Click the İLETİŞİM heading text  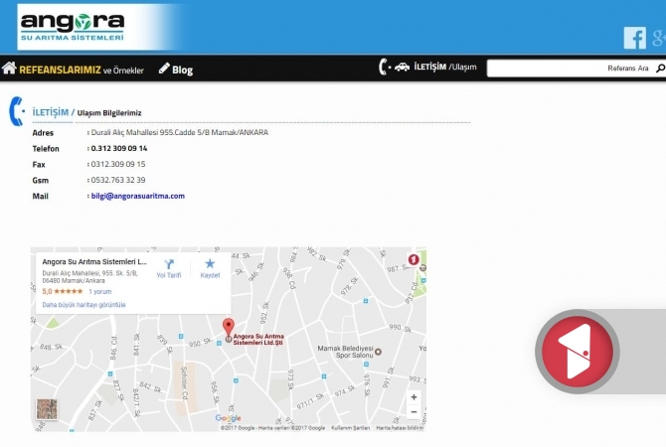(x=50, y=112)
